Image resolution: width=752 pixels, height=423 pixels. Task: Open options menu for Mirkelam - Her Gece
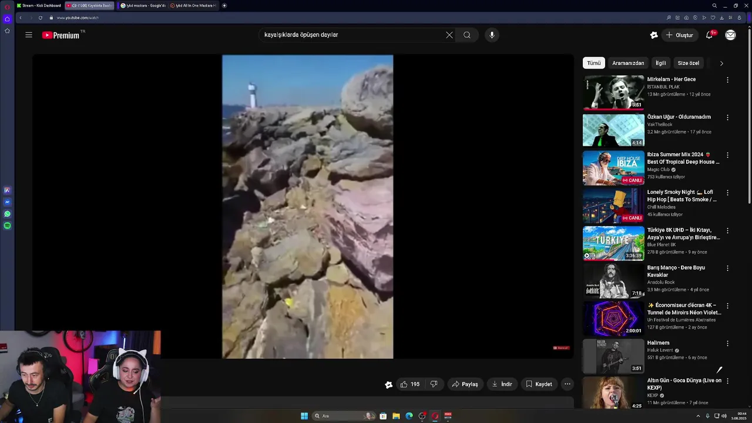[727, 80]
